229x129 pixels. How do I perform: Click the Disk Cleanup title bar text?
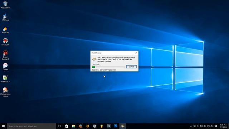[x=96, y=53]
